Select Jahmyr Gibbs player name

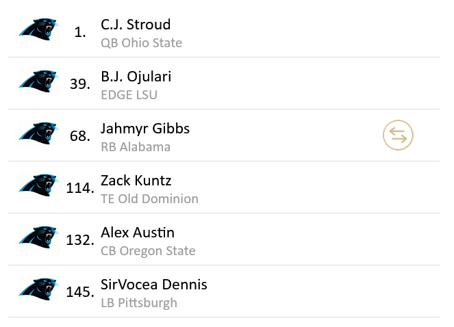coord(145,129)
